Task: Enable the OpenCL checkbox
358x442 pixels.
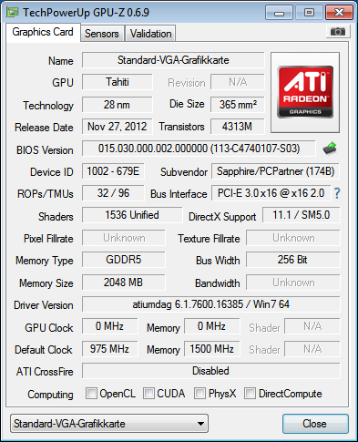Action: pyautogui.click(x=91, y=393)
